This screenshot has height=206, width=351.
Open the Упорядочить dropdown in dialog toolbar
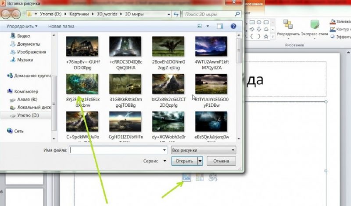(x=22, y=26)
